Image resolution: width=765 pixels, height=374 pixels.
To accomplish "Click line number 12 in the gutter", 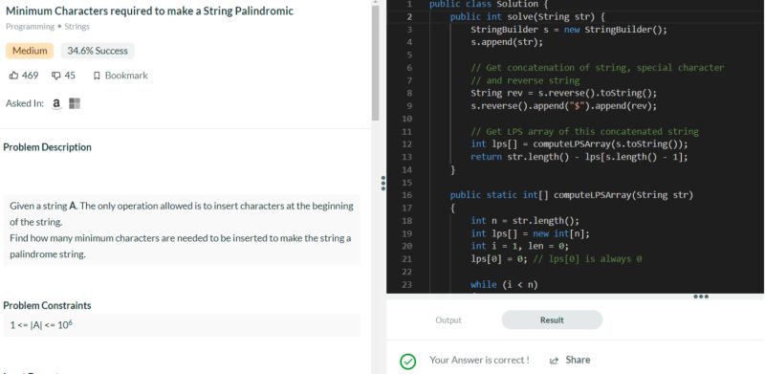I will (x=408, y=144).
